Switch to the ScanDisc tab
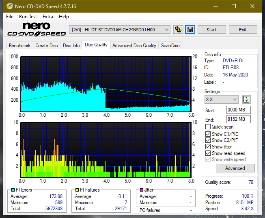The image size is (265, 218). pyautogui.click(x=170, y=46)
